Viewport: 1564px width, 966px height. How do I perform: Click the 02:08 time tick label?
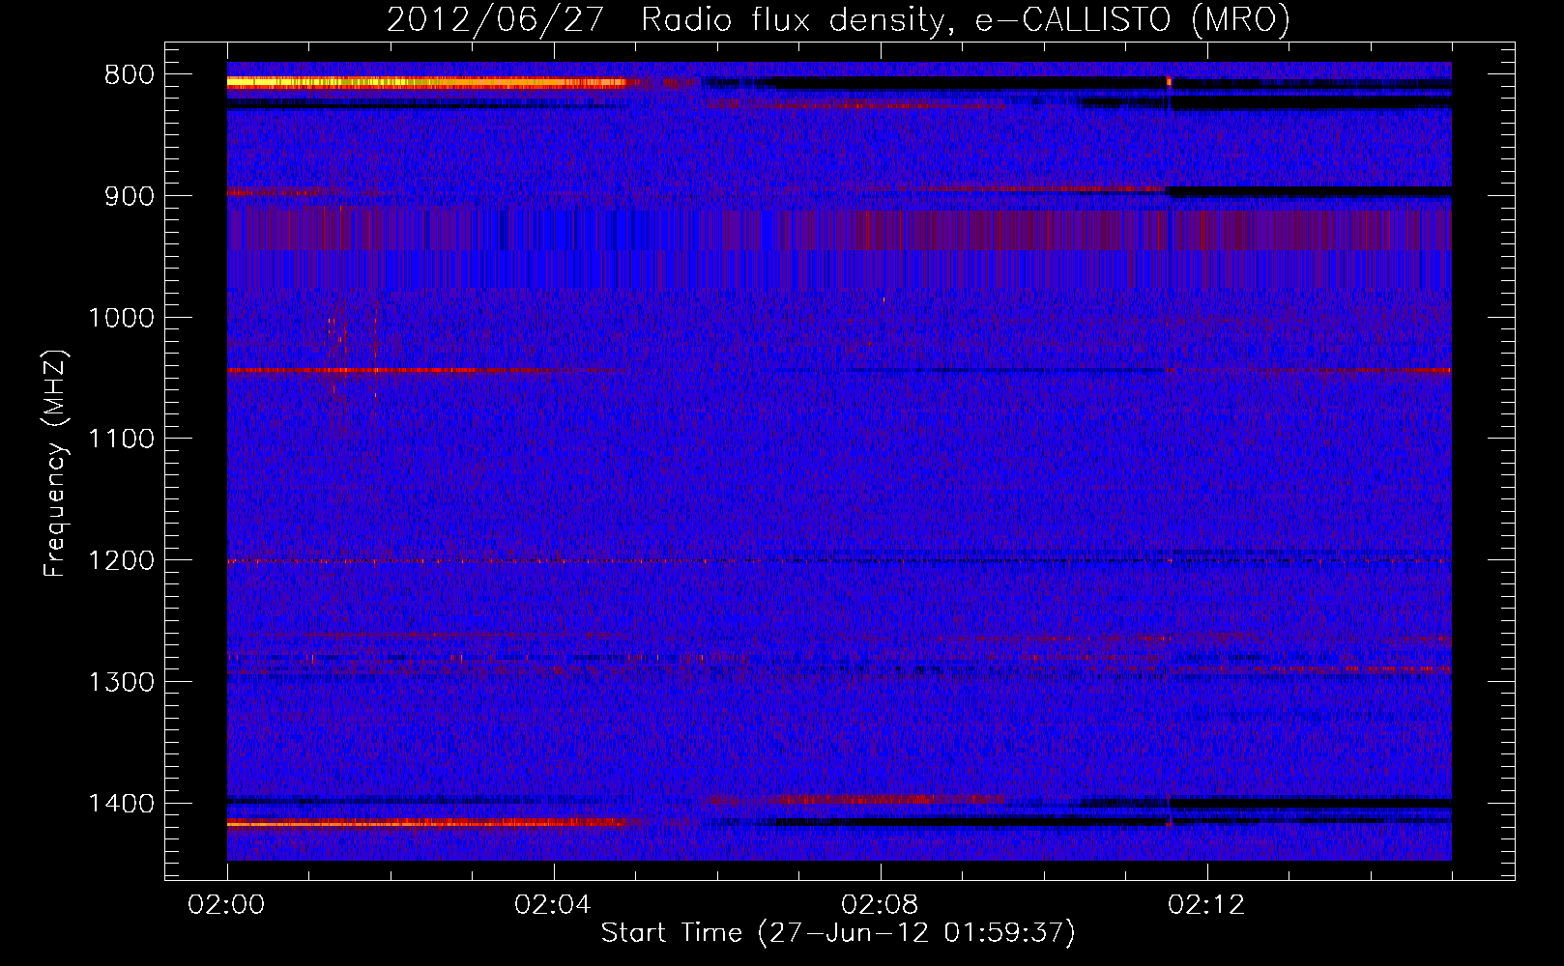880,905
